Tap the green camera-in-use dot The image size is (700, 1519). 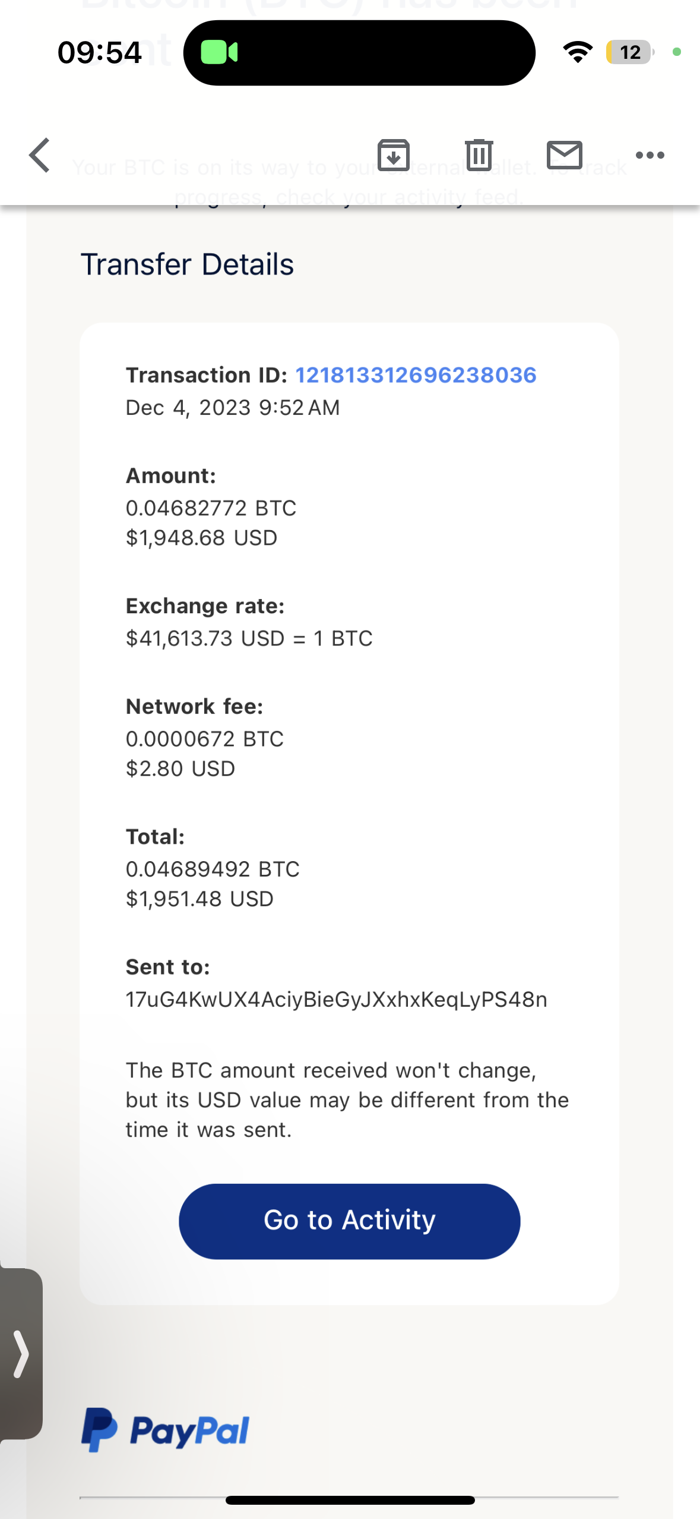point(676,52)
